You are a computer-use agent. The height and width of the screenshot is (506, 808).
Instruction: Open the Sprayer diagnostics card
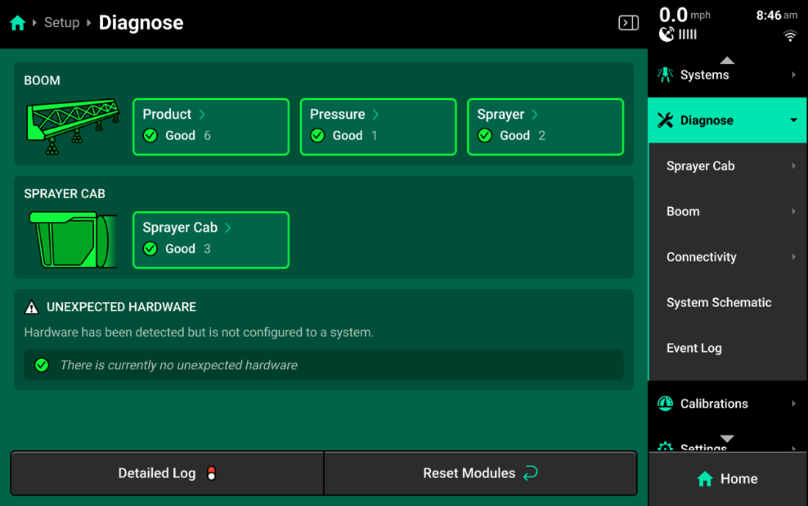click(x=545, y=127)
